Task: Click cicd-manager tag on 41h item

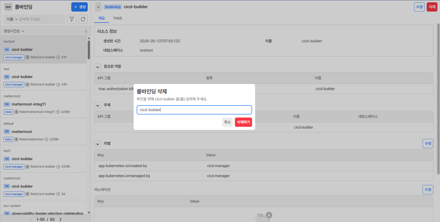Action: tap(14, 57)
